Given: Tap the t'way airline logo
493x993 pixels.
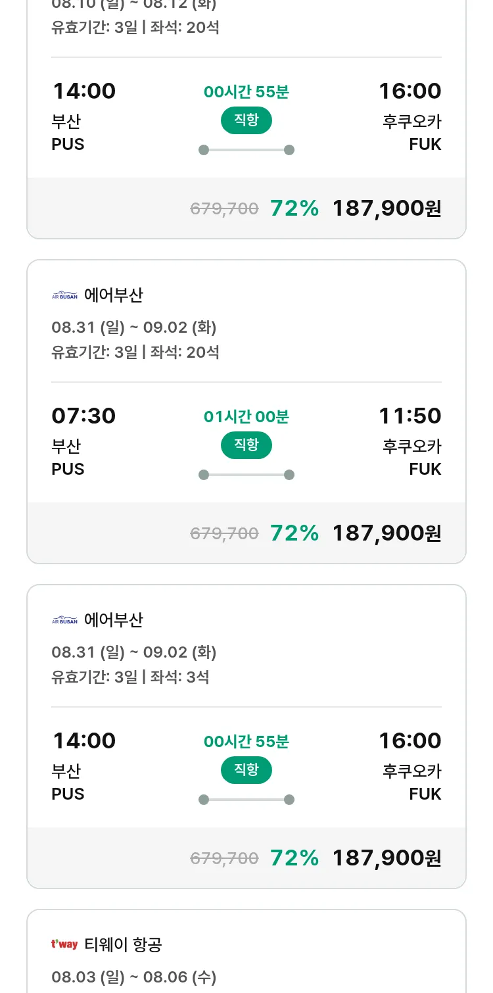Looking at the screenshot, I should pyautogui.click(x=64, y=945).
